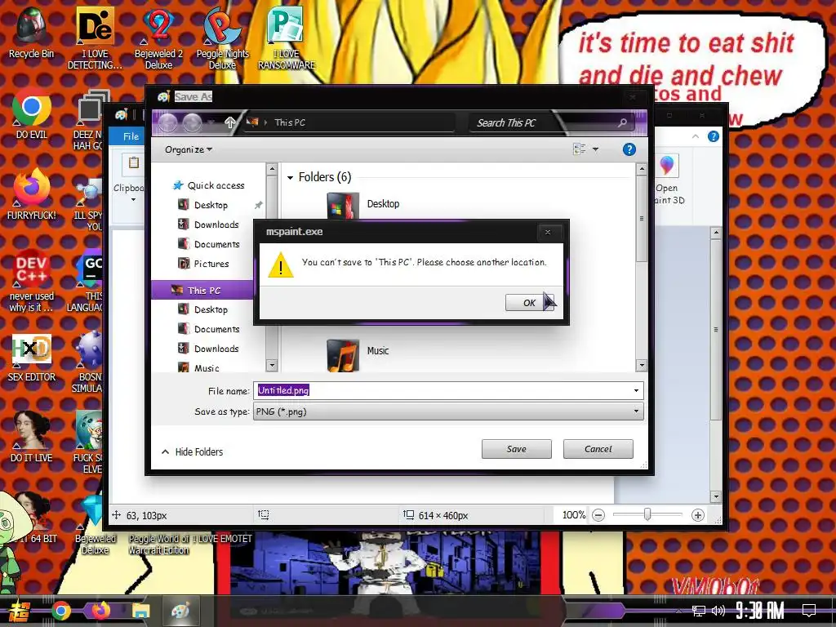
Task: Select Downloads under Quick access
Action: [208, 225]
